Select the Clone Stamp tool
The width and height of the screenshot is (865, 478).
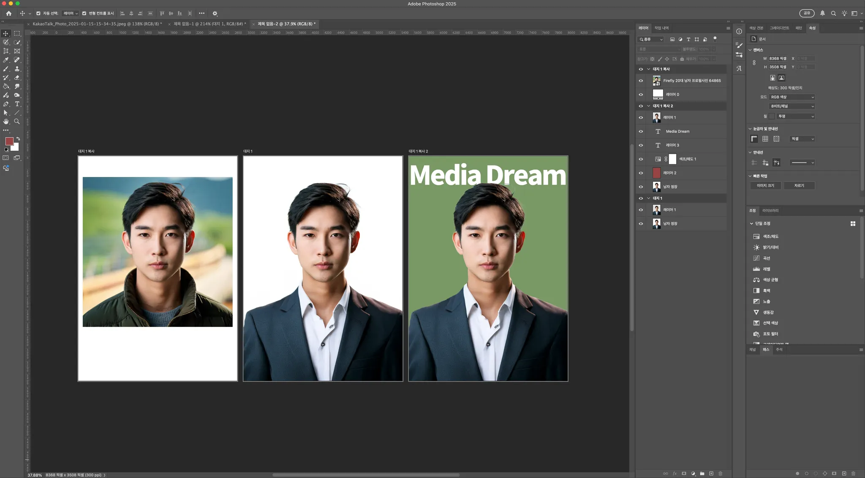(17, 69)
